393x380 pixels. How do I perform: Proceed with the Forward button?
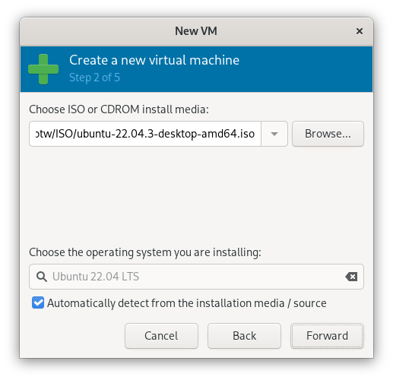(327, 336)
